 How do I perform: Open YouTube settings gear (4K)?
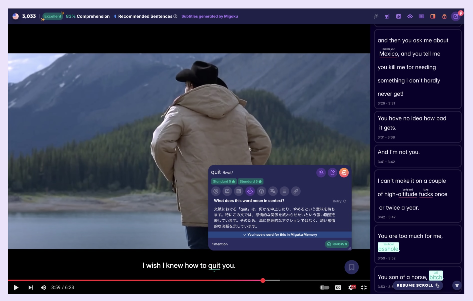(x=351, y=287)
